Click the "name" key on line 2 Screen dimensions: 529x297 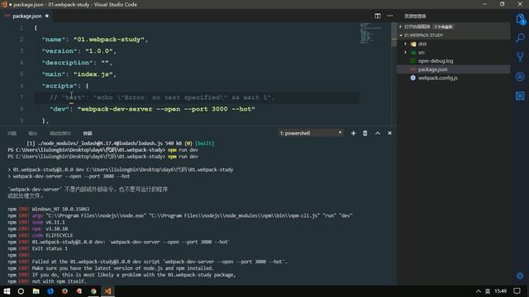[53, 40]
